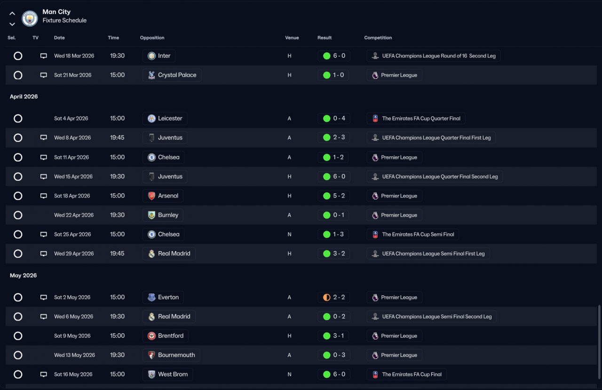
Task: Go to next team with down chevron
Action: (x=12, y=24)
